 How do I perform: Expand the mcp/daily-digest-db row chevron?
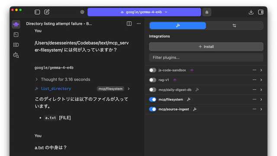coord(261,90)
